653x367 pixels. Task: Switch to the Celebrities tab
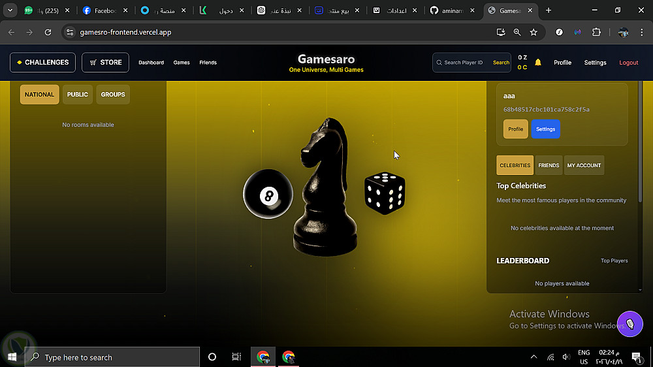click(x=515, y=165)
